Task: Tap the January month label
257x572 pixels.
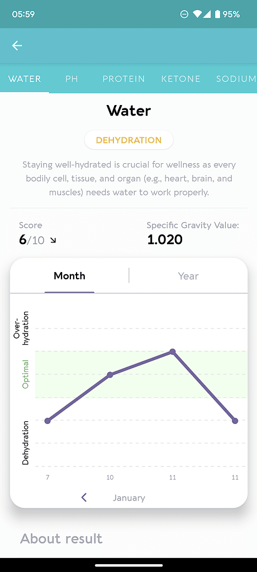Action: (x=129, y=498)
